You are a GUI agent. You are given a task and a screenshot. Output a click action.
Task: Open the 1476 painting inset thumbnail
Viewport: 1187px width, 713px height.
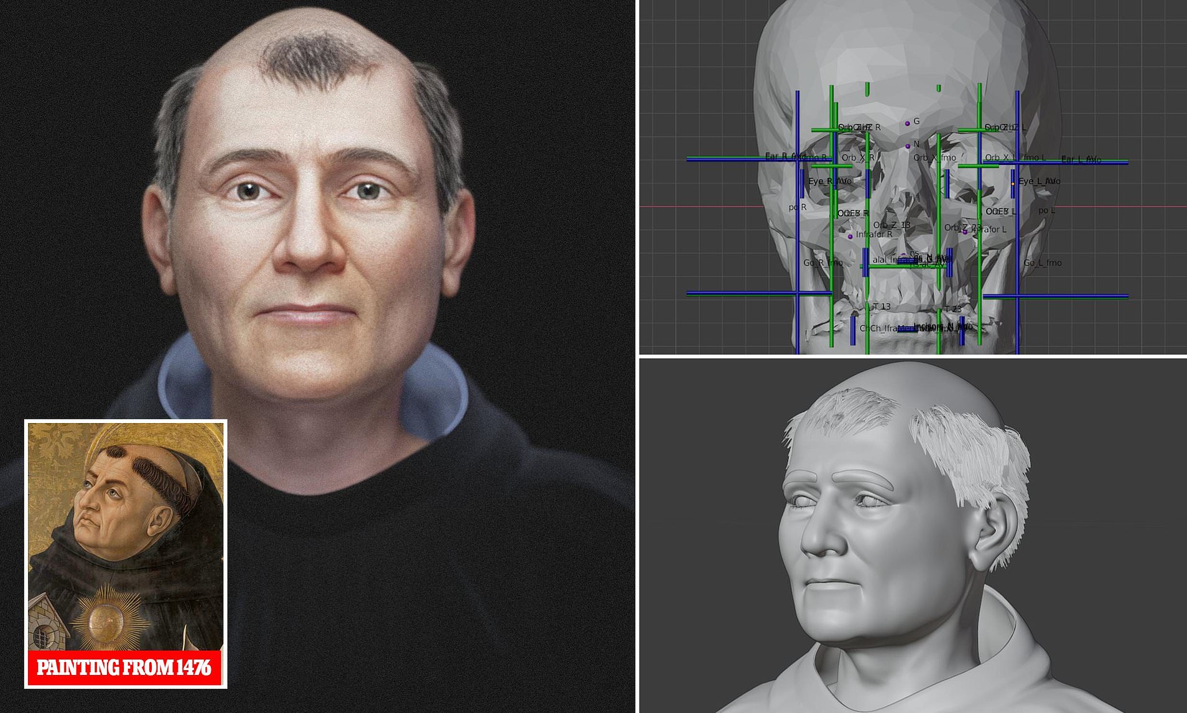tap(125, 535)
